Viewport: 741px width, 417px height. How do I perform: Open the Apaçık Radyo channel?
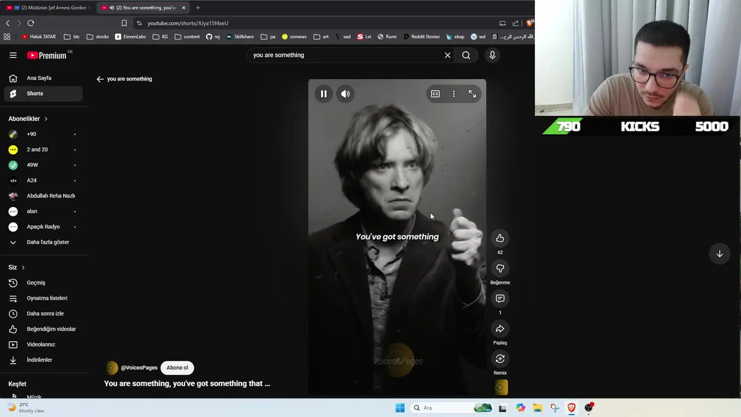[43, 226]
